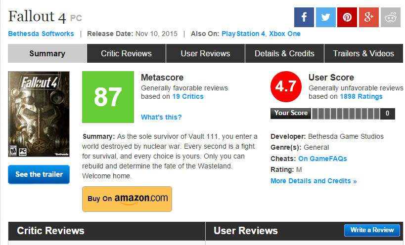This screenshot has width=405, height=245.
Task: Share the page via Google Plus icon
Action: (x=369, y=17)
